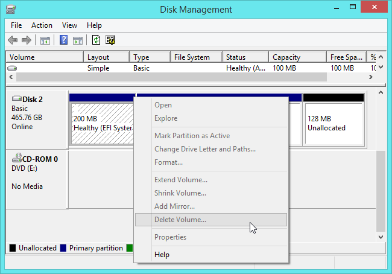The width and height of the screenshot is (392, 274).
Task: Open the View menu
Action: pos(69,25)
